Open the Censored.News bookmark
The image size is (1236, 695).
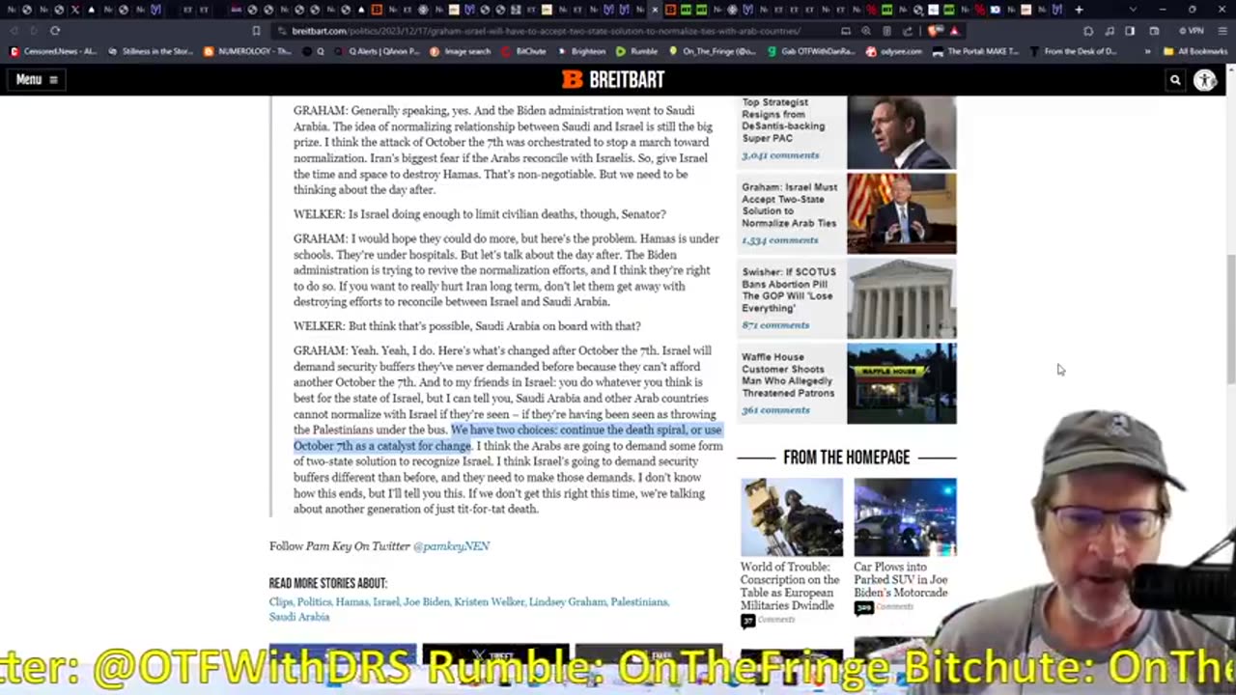click(54, 51)
